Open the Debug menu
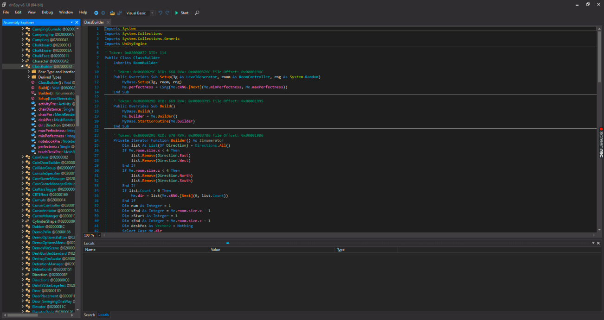 click(47, 13)
